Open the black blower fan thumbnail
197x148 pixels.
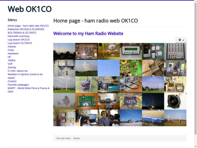coord(175,101)
